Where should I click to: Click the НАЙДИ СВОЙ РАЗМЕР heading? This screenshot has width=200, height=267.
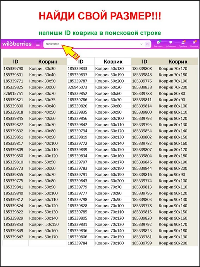pos(100,16)
